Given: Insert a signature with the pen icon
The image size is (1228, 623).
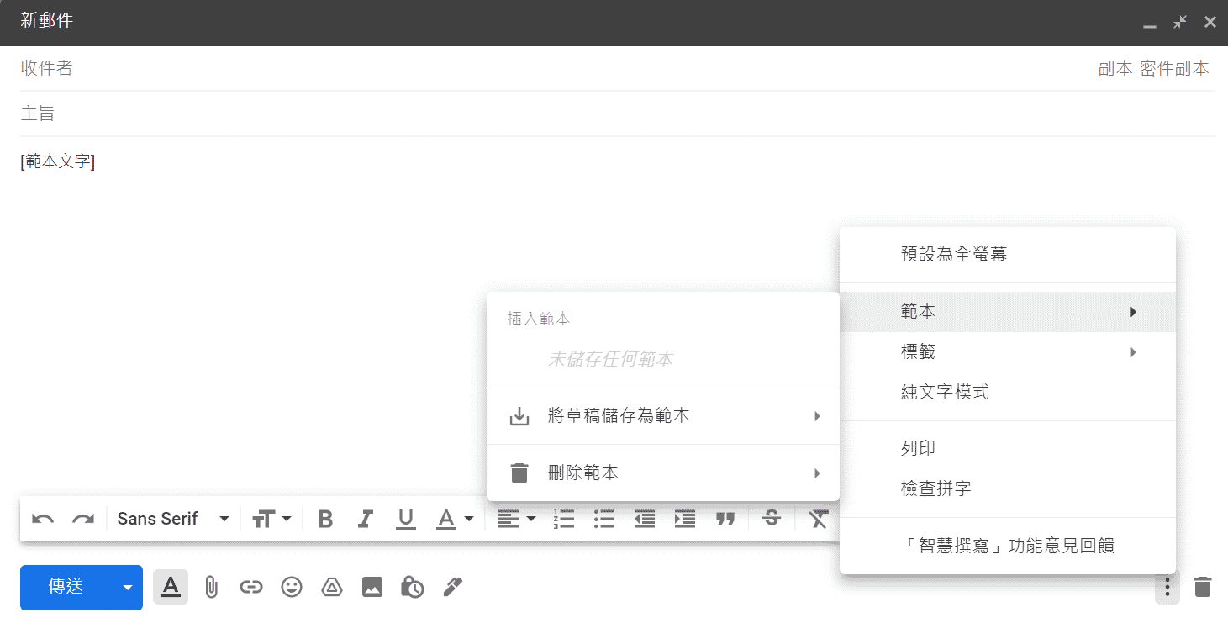Looking at the screenshot, I should 452,587.
